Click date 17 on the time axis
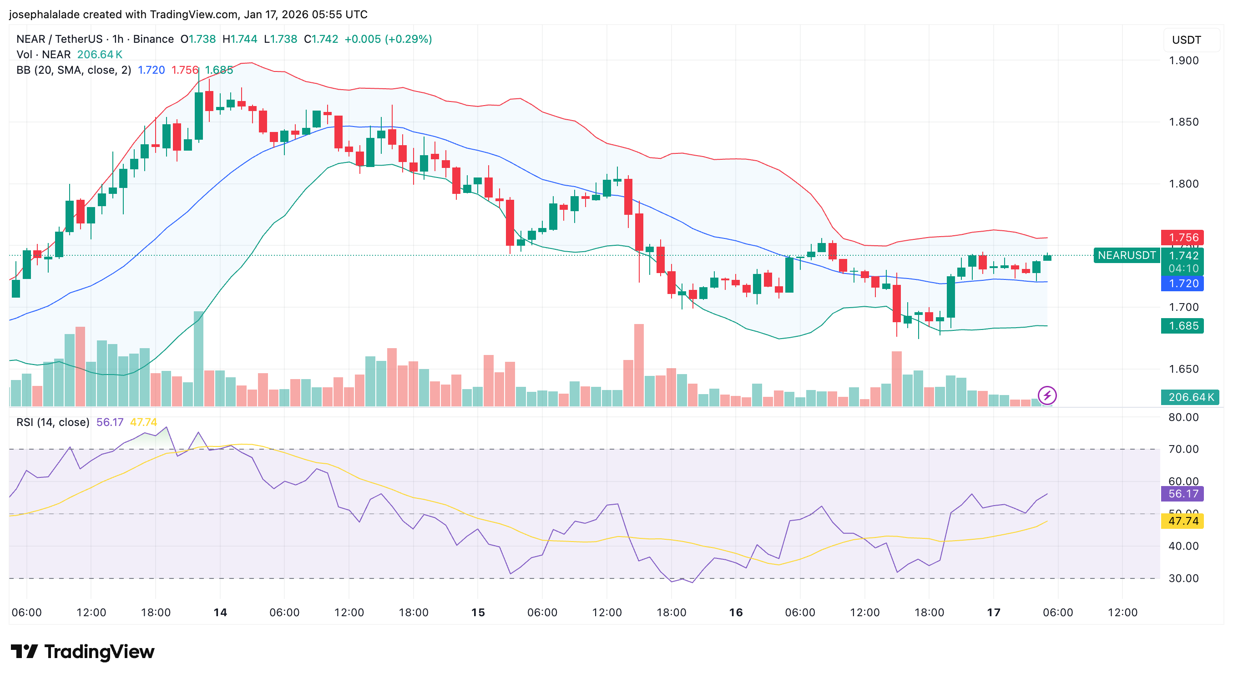This screenshot has height=679, width=1233. coord(993,612)
